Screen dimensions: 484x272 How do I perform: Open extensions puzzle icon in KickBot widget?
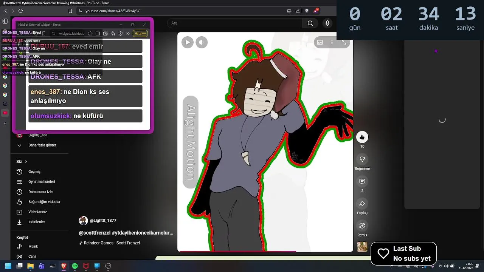(90, 34)
